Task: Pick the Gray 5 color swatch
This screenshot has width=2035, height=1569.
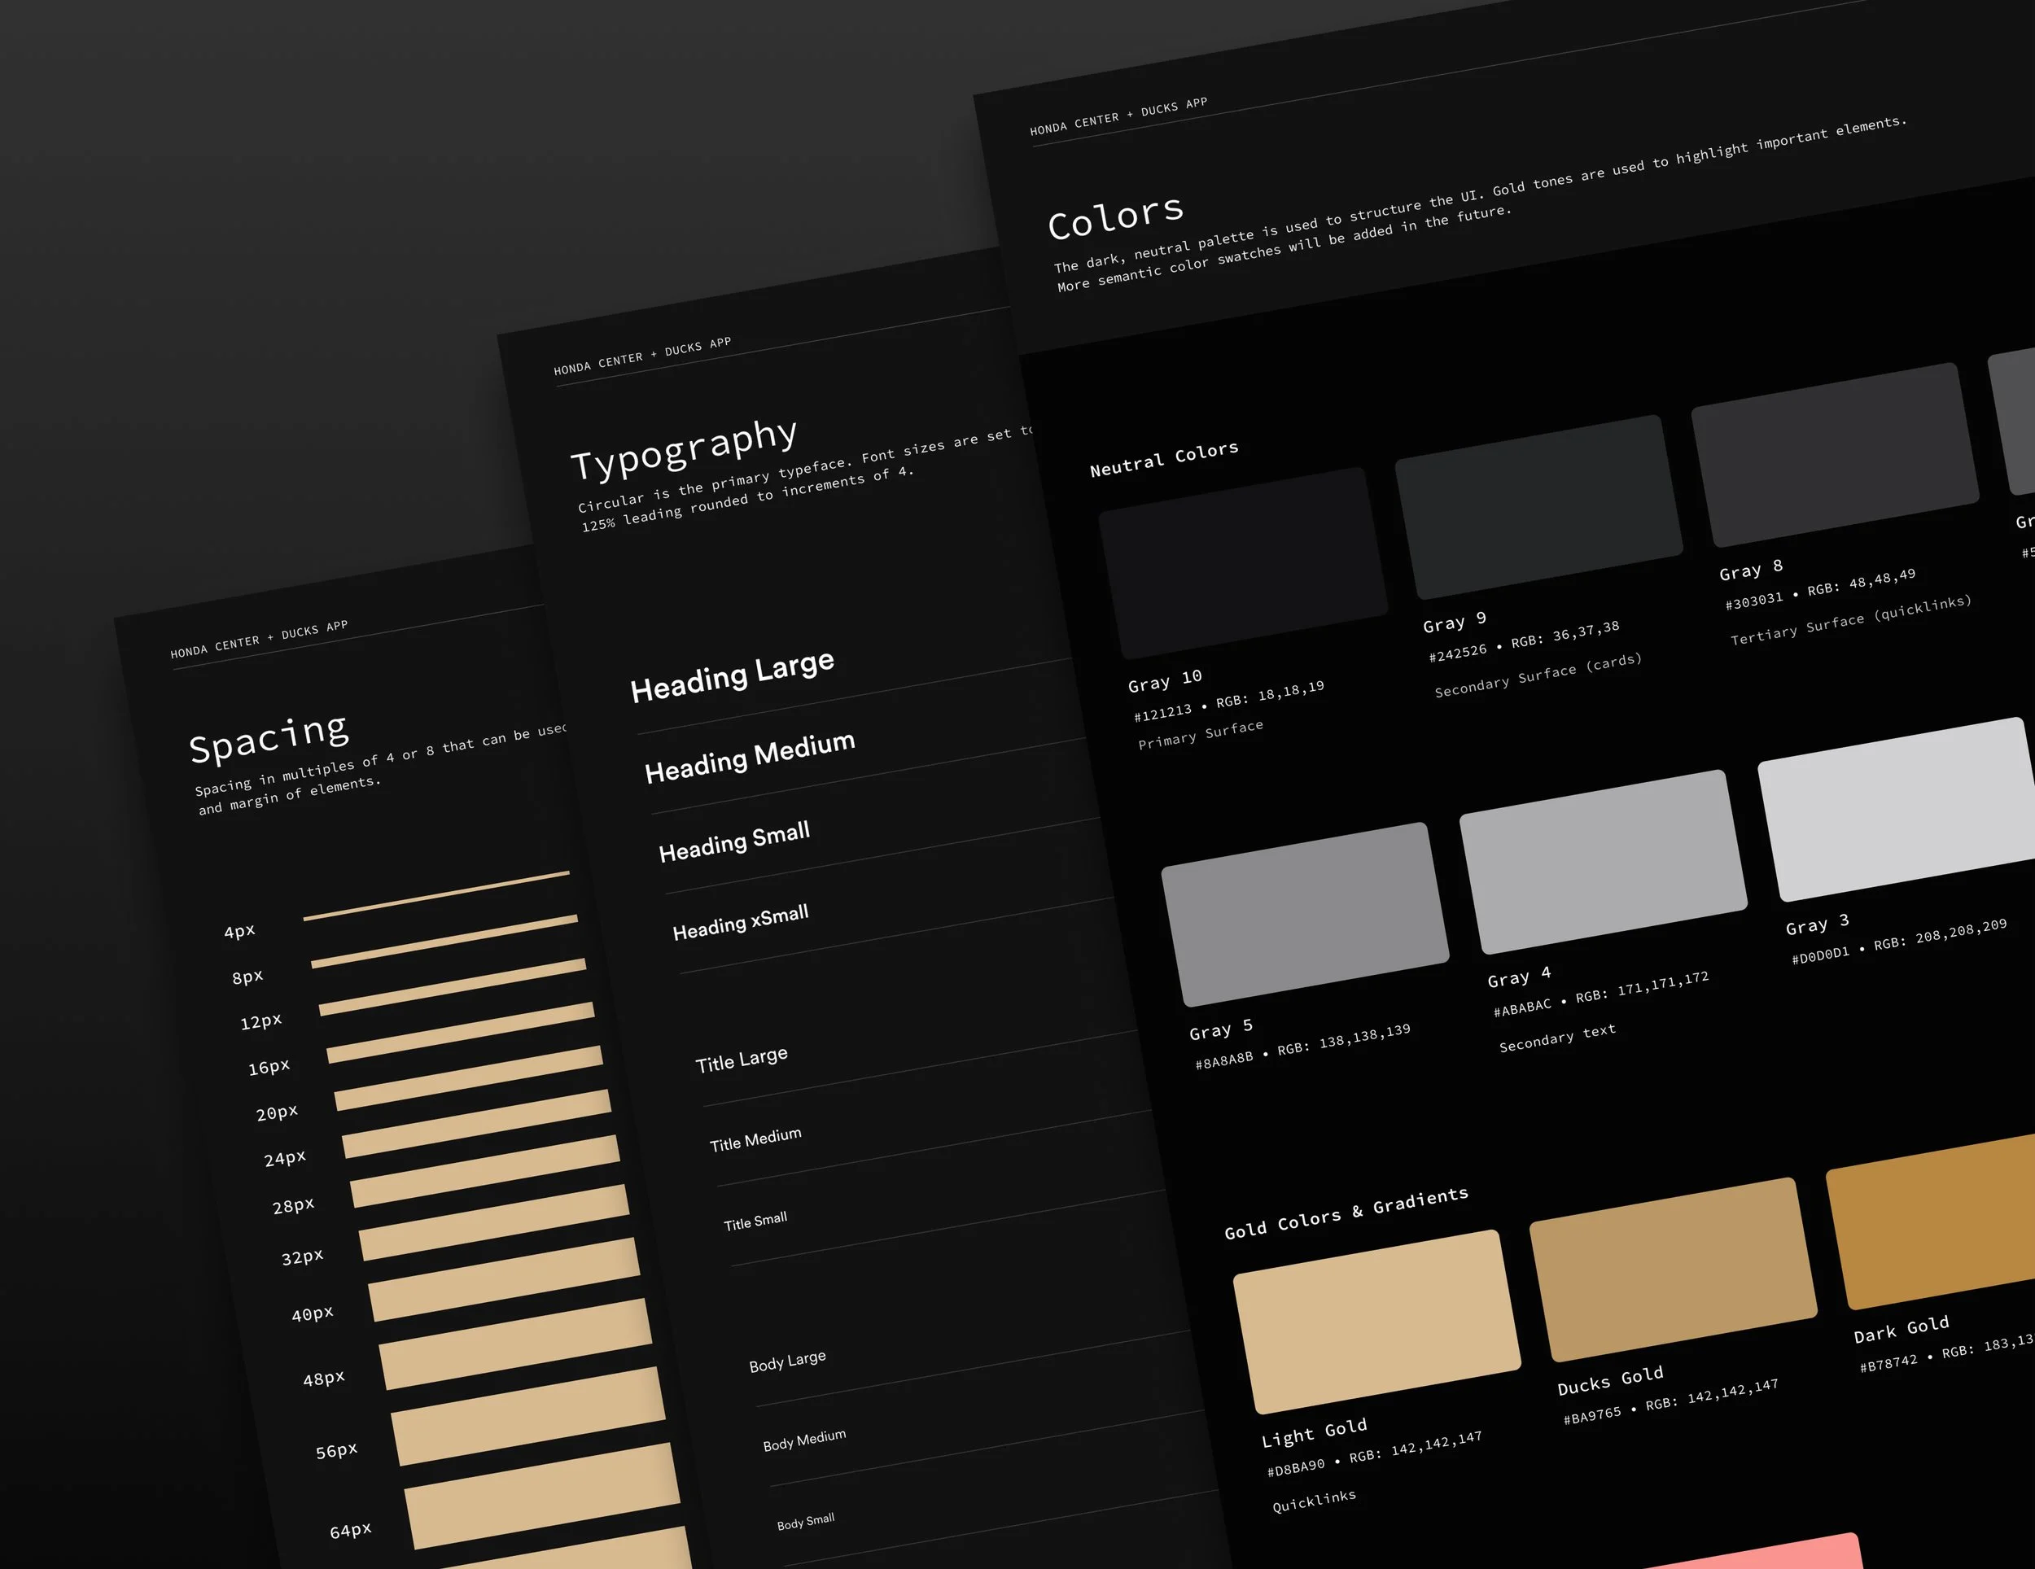Action: (1305, 914)
